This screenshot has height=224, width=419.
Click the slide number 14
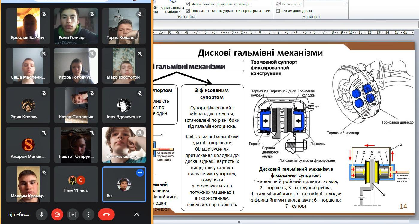[403, 206]
